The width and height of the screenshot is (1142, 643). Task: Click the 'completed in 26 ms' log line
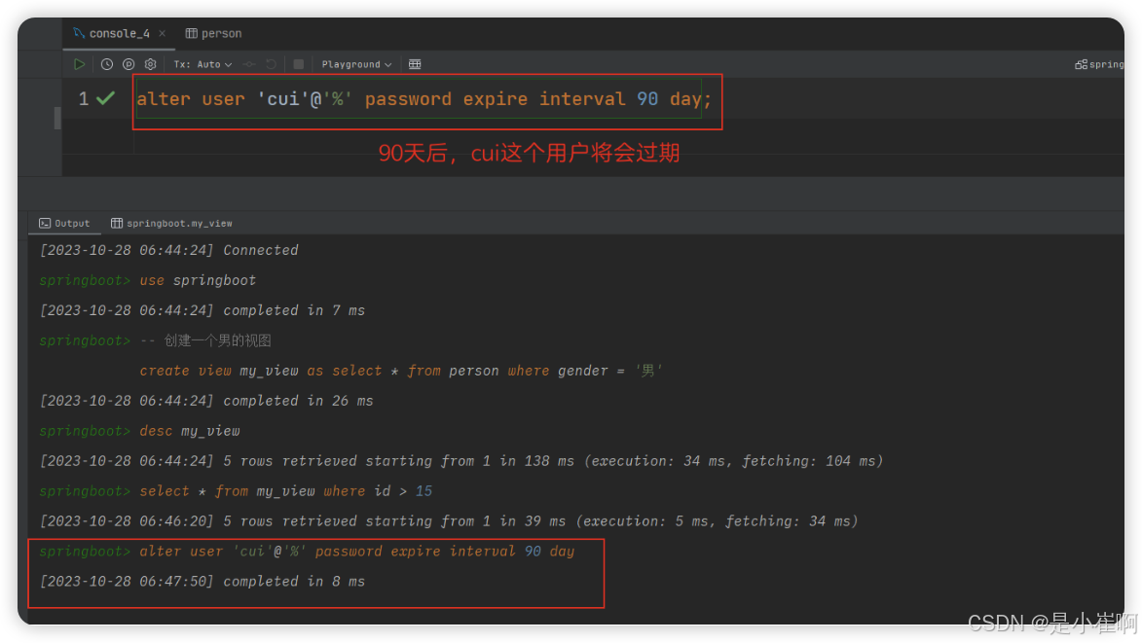click(206, 401)
